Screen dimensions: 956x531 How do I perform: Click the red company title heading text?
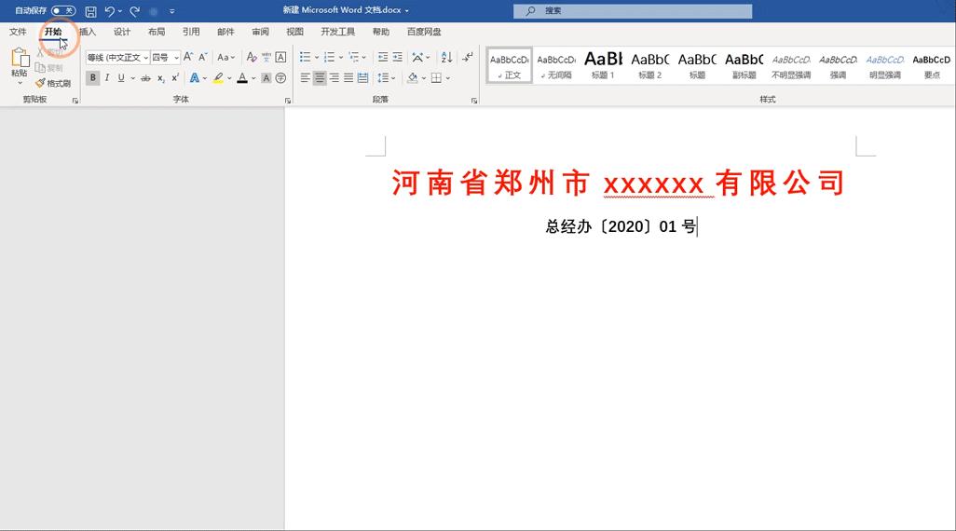click(x=618, y=183)
